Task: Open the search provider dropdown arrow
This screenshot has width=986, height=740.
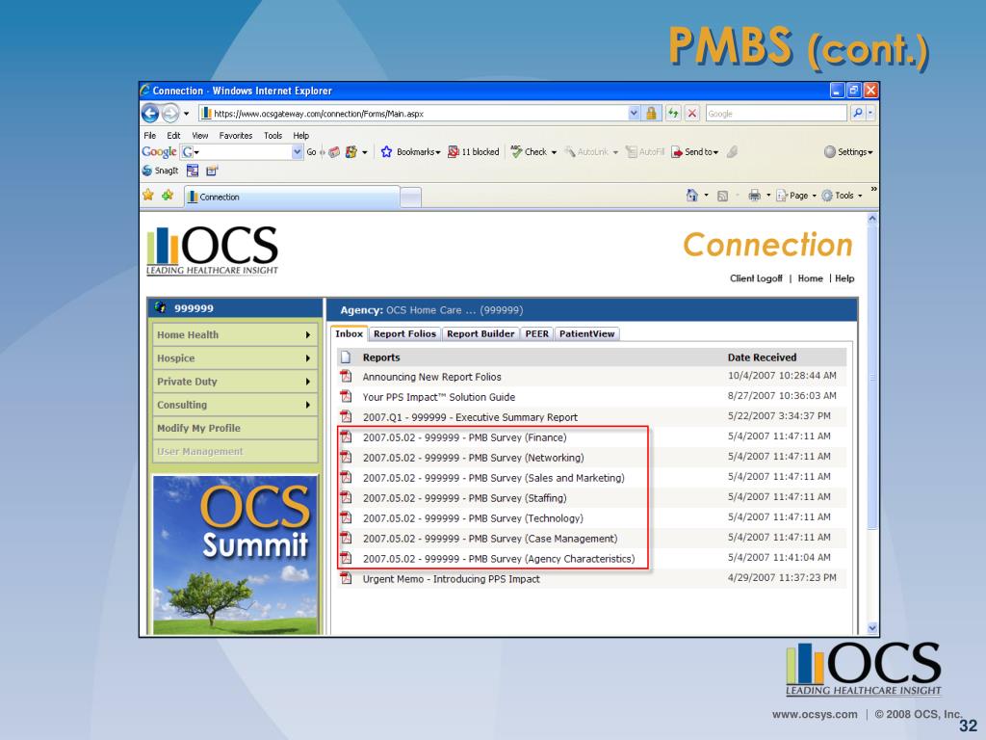Action: (870, 114)
